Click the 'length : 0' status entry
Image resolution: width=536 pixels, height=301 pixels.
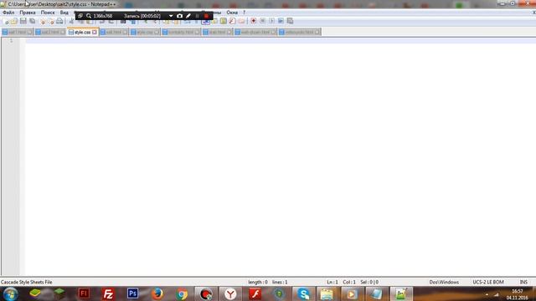coord(258,283)
